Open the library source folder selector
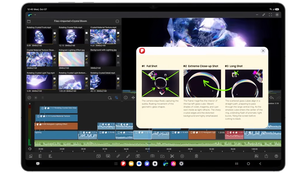The width and height of the screenshot is (307, 173). pyautogui.click(x=29, y=21)
